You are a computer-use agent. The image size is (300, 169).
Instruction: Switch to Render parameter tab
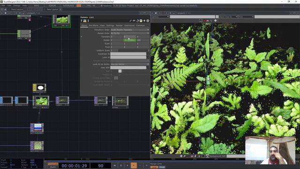click(119, 25)
